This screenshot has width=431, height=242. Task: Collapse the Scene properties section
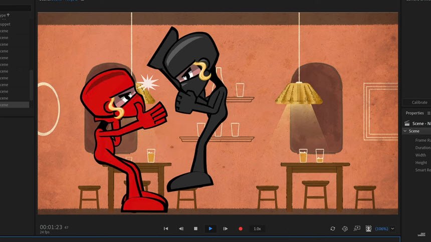tap(405, 131)
